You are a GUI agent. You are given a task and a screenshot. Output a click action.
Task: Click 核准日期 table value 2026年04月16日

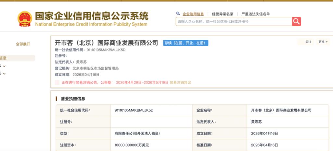click(264, 145)
